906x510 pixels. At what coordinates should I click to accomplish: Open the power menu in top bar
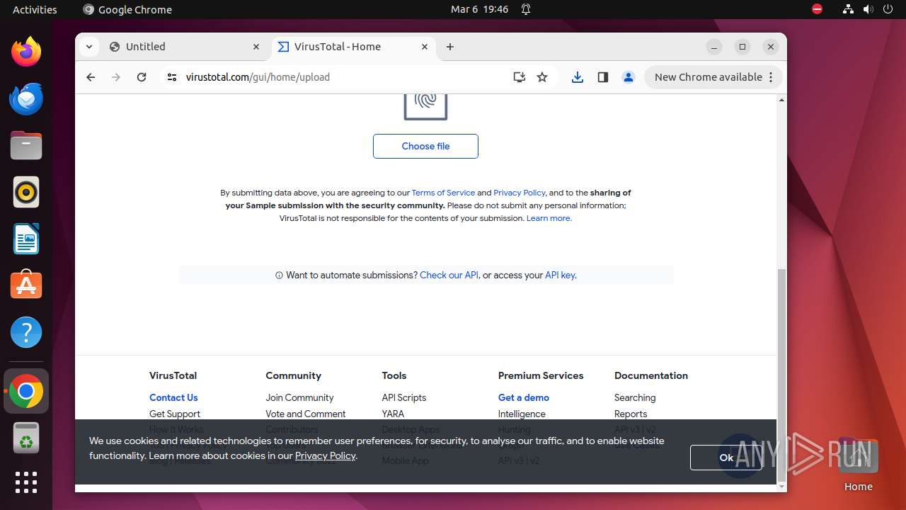click(888, 9)
